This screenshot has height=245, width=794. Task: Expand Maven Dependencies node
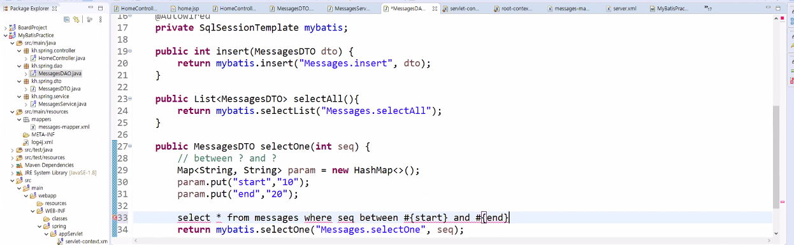[12, 165]
